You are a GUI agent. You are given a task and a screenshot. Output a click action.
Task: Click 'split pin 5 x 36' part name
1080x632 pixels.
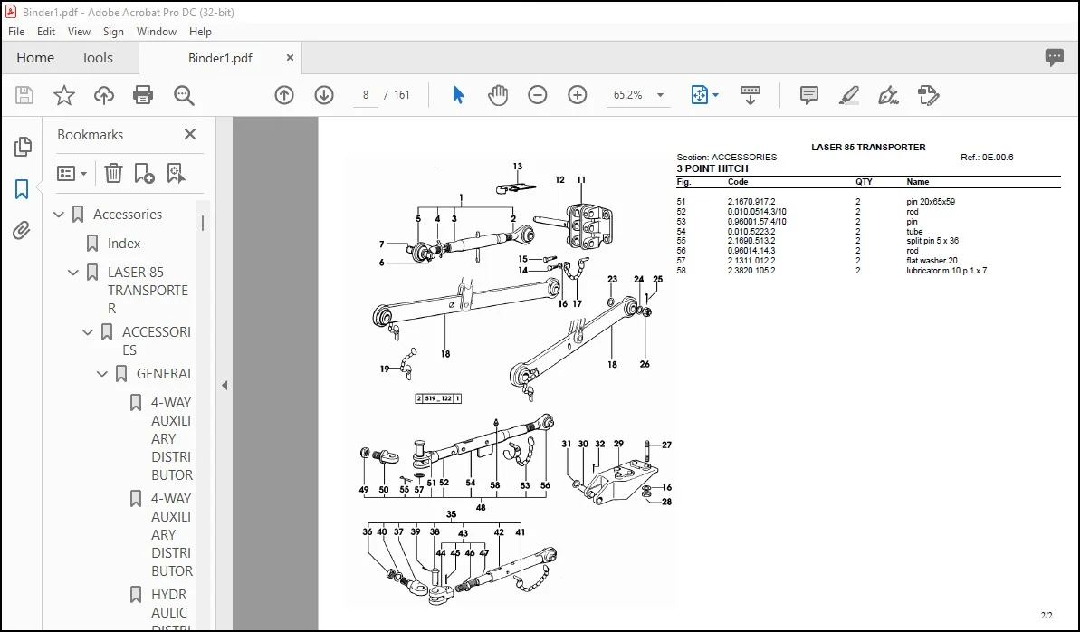coord(932,241)
